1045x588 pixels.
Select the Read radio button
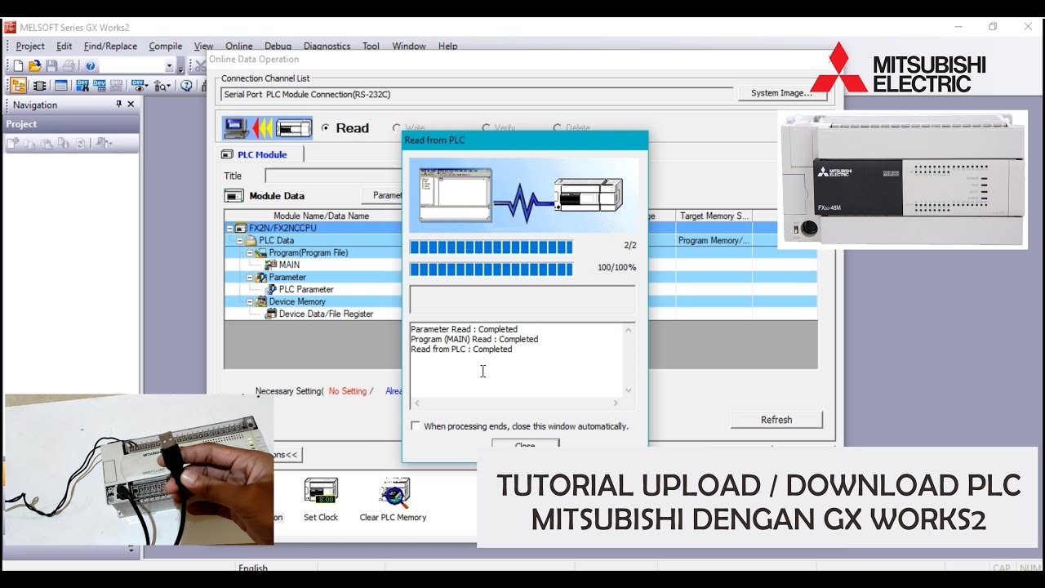(326, 128)
